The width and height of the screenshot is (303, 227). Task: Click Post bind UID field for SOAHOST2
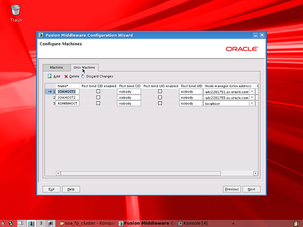pyautogui.click(x=191, y=97)
